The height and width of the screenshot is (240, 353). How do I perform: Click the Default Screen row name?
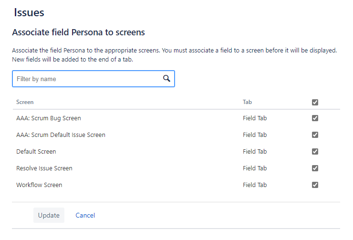(36, 152)
